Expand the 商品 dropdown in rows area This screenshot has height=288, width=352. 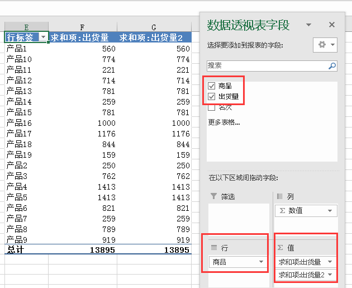(x=261, y=262)
